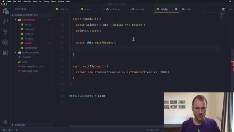234x132 pixels.
Task: Click the presenter webcam video overlay
Action: [x=199, y=112]
